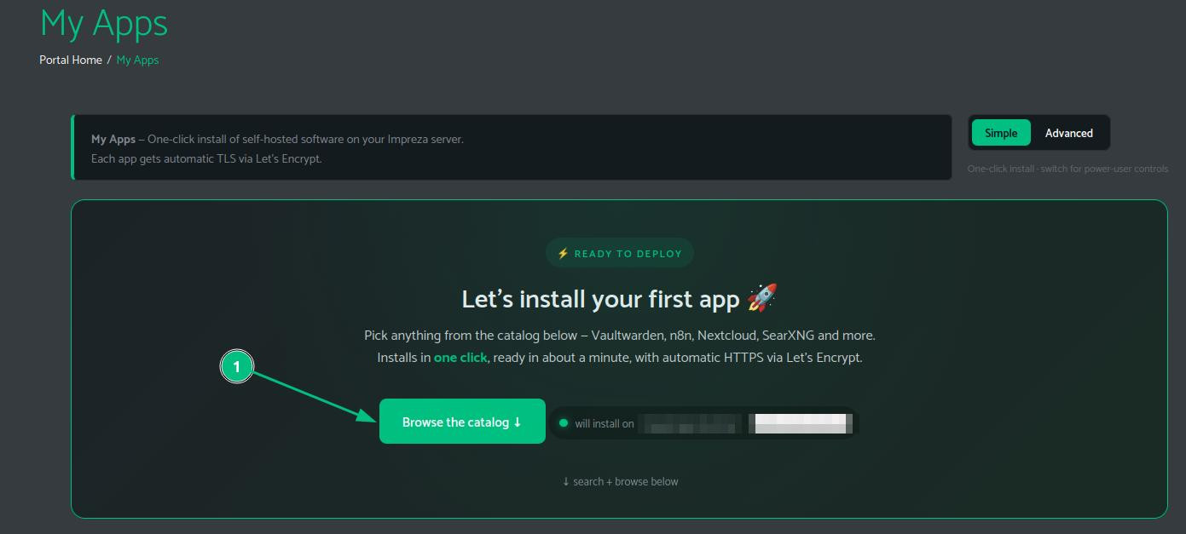Click the 'will install on' label
The height and width of the screenshot is (534, 1186).
(x=605, y=423)
